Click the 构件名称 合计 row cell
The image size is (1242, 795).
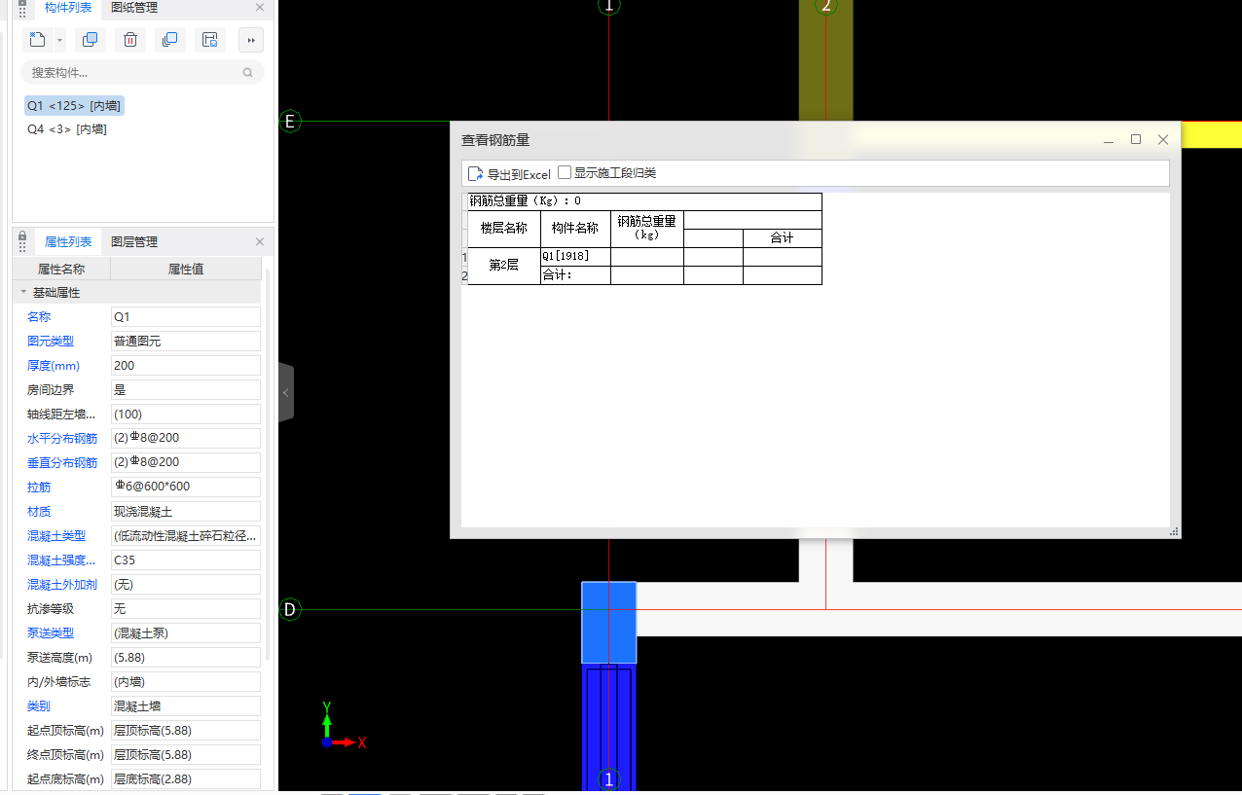tap(575, 275)
